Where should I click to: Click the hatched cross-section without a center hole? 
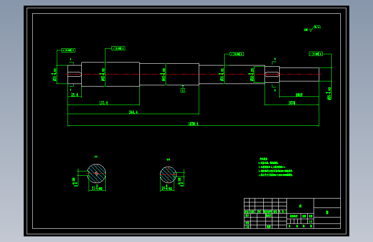pos(168,175)
